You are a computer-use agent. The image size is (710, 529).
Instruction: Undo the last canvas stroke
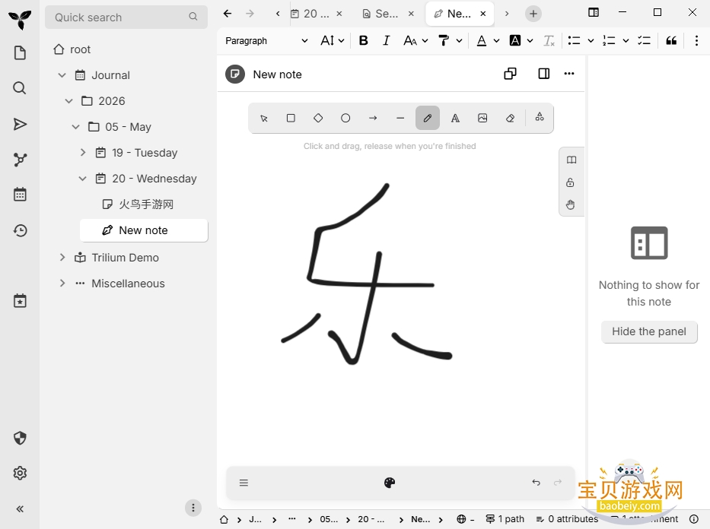536,483
